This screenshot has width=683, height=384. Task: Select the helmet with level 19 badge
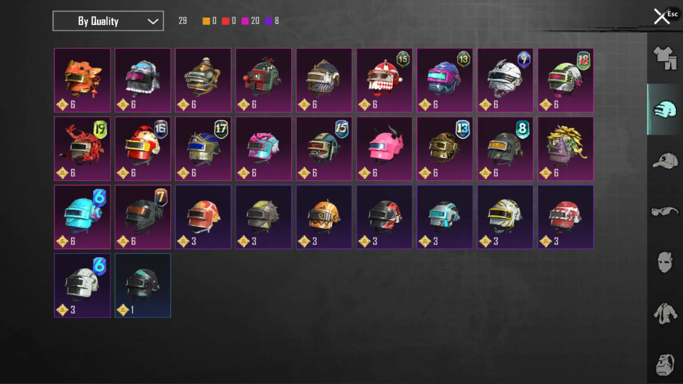[82, 149]
